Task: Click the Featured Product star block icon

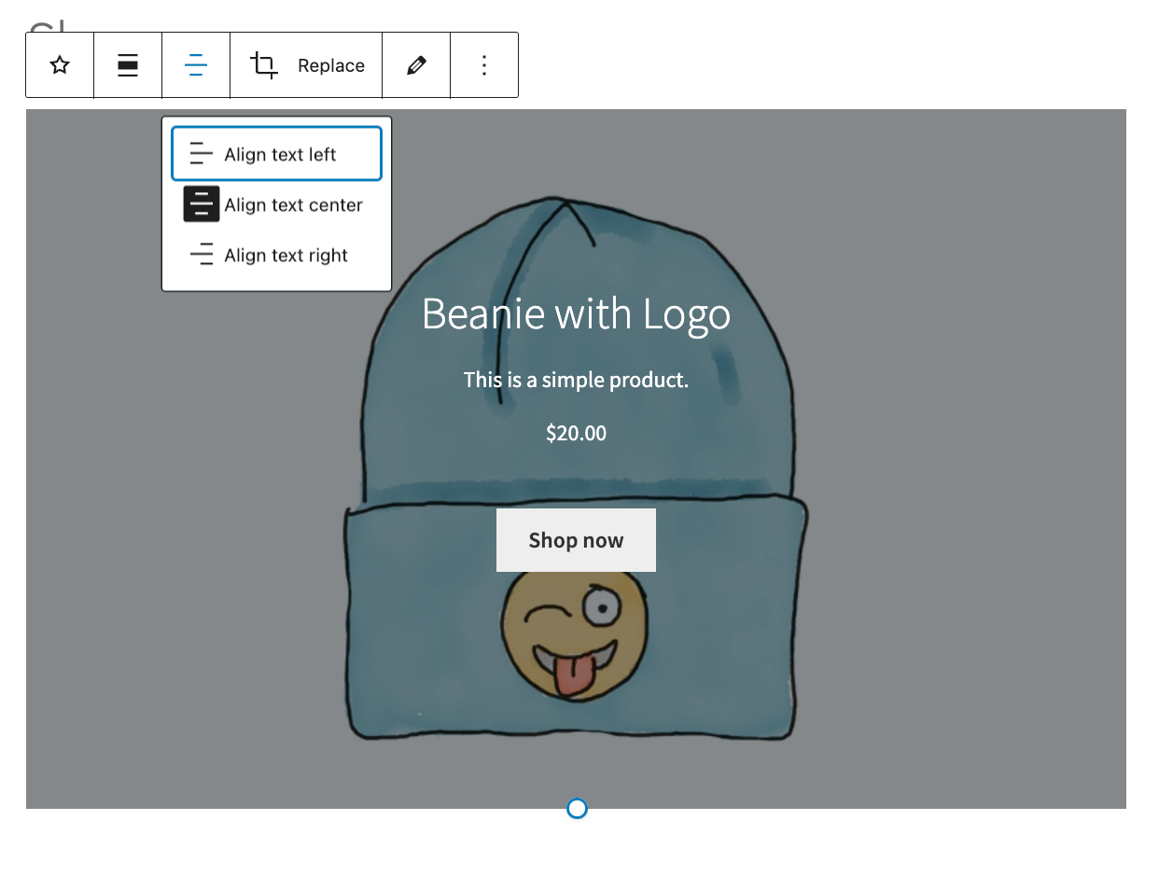Action: (60, 65)
